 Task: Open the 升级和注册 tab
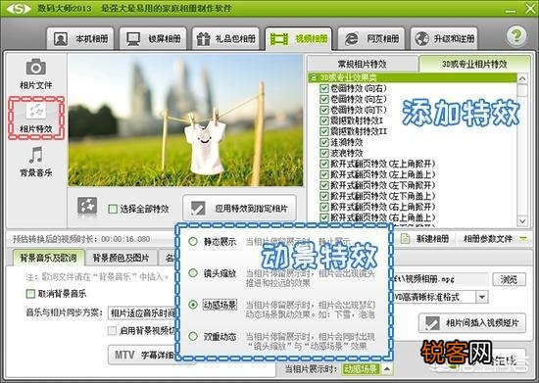[444, 39]
